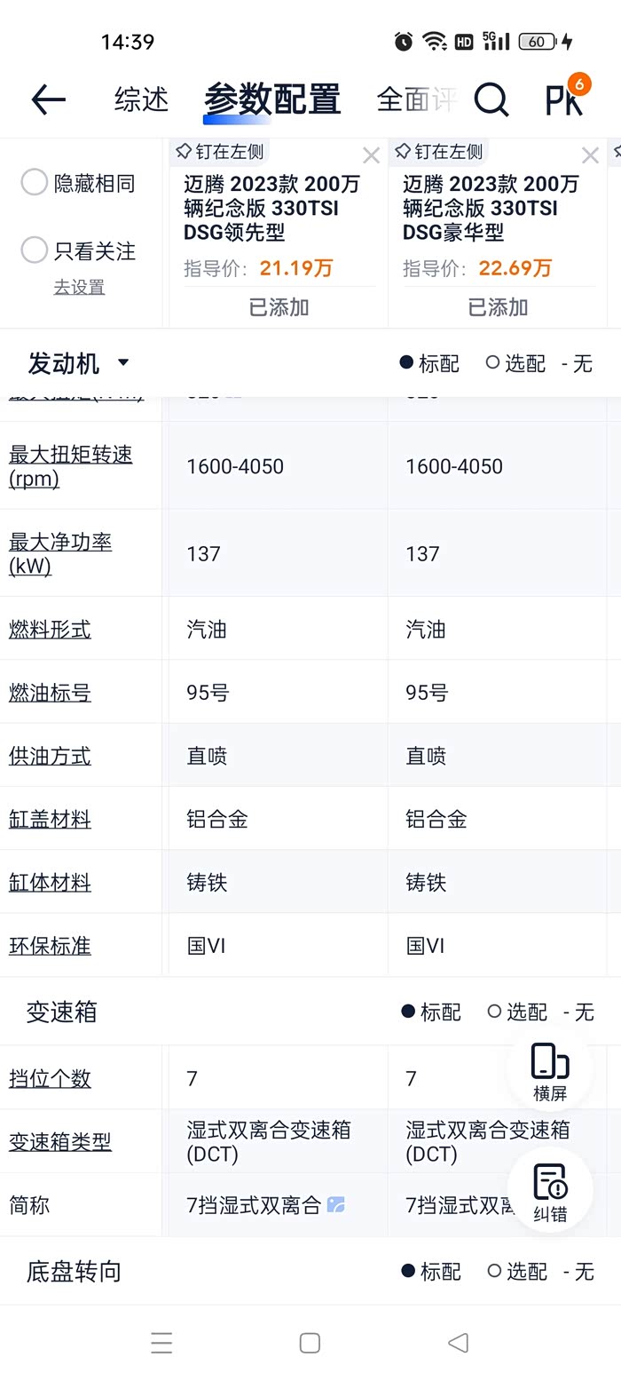
Task: Tap the Android recent apps button
Action: point(161,1343)
